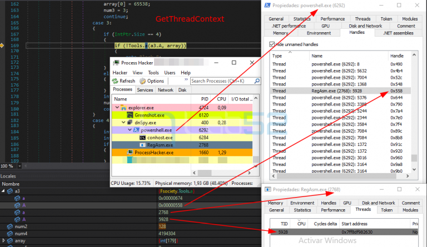This screenshot has width=427, height=247.
Task: Open the Hacker menu
Action: (x=120, y=72)
